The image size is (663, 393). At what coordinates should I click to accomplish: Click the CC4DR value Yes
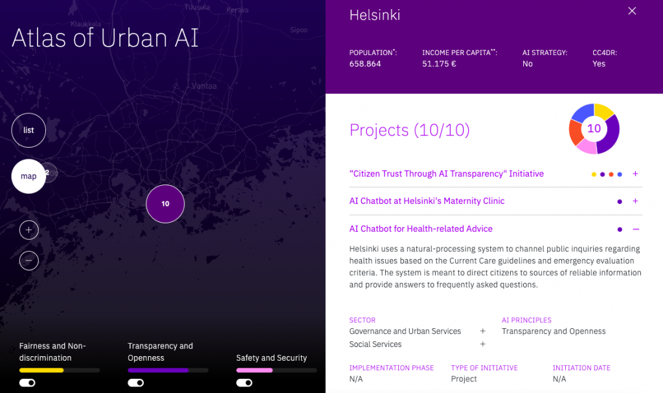point(599,64)
